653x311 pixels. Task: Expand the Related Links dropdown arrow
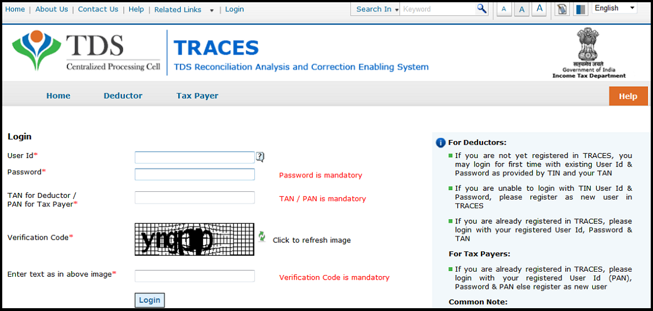click(x=211, y=10)
